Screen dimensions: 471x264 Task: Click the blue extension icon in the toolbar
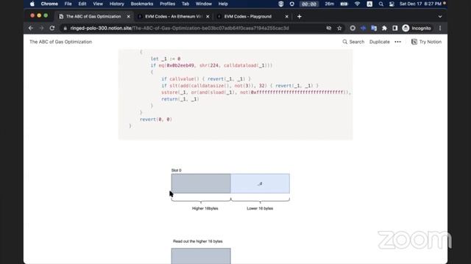(x=363, y=28)
